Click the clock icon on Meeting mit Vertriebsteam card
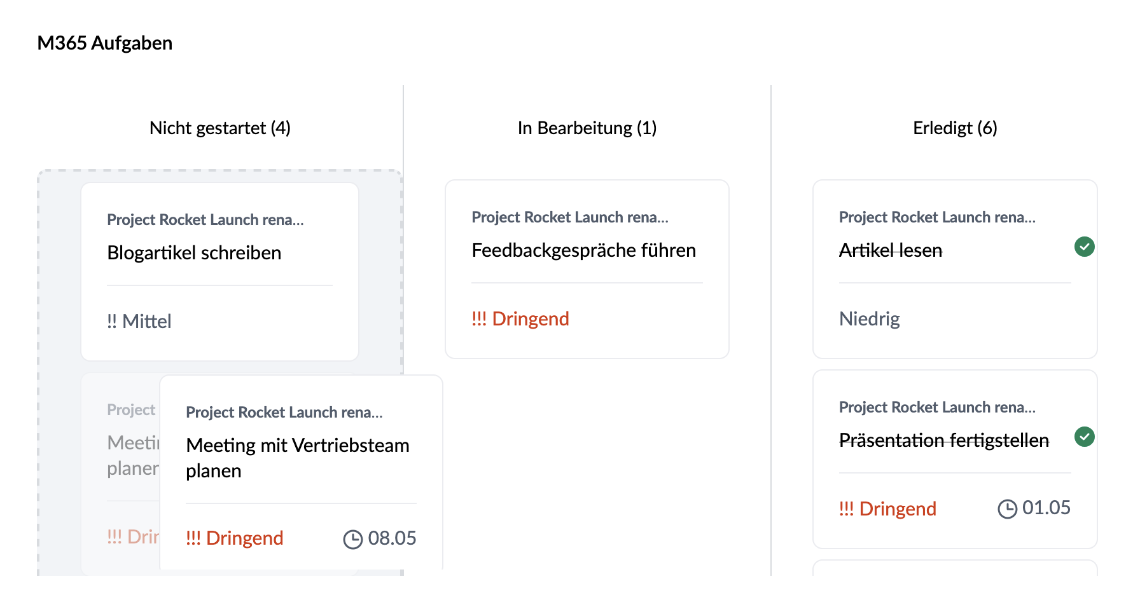The image size is (1133, 614). point(354,538)
